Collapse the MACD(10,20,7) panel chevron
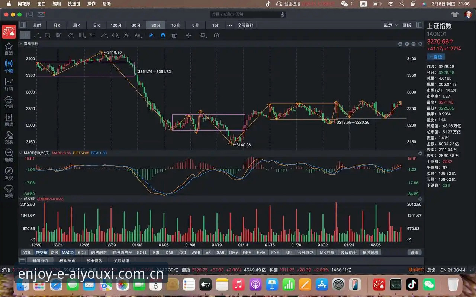This screenshot has width=476, height=297. 21,153
